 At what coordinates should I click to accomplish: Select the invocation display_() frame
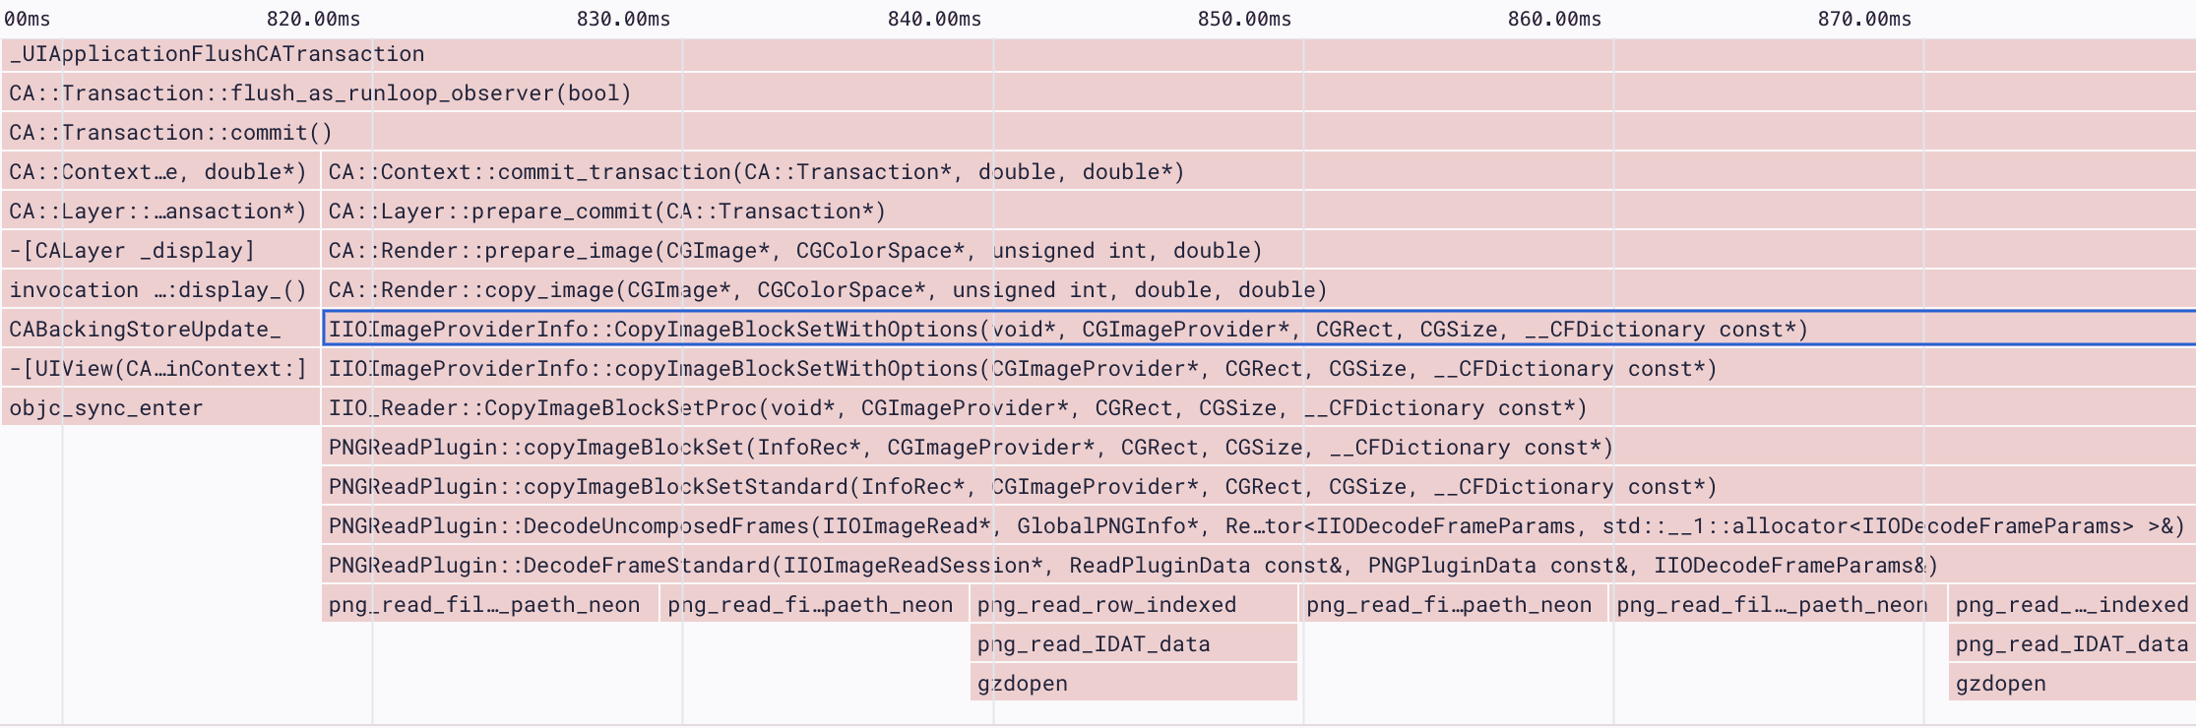(x=157, y=290)
